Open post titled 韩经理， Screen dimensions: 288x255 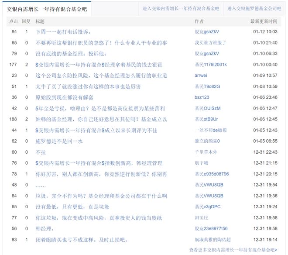45,229
